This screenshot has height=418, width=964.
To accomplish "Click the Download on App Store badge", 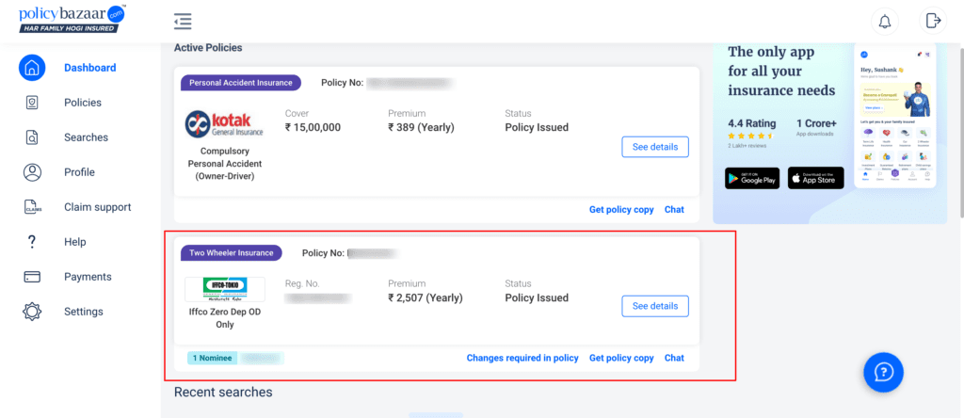I will click(816, 178).
